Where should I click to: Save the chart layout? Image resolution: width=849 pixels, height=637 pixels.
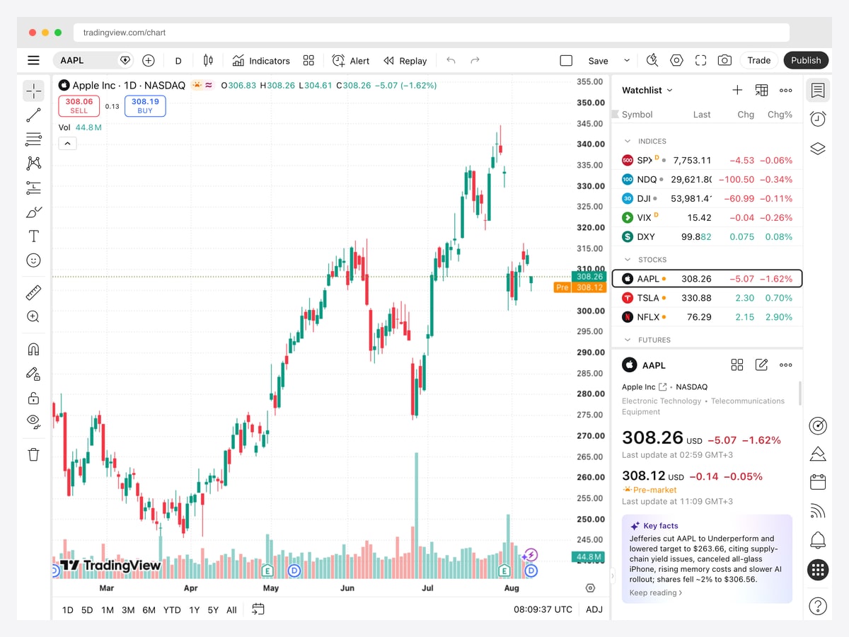(x=598, y=61)
